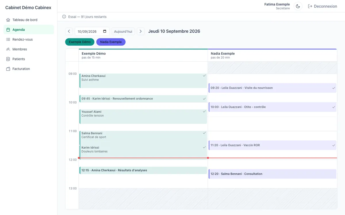Open Facturation section
The height and width of the screenshot is (215, 345).
(x=29, y=69)
